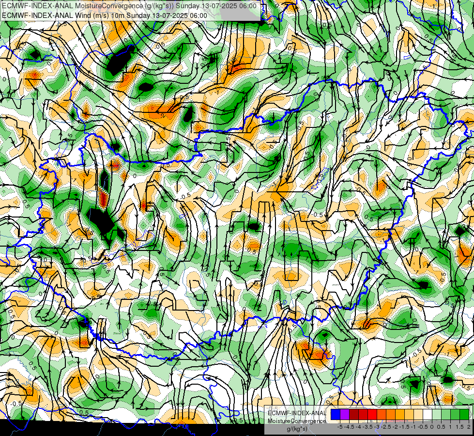Click the legend text MoistureConvergence

point(297,421)
